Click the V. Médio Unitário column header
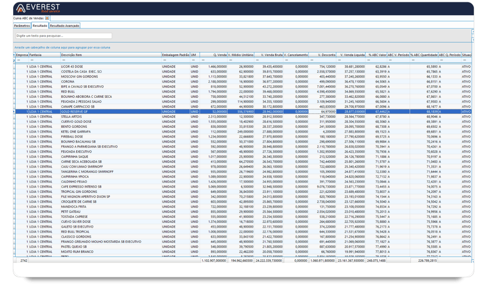The width and height of the screenshot is (487, 291). tap(241, 55)
